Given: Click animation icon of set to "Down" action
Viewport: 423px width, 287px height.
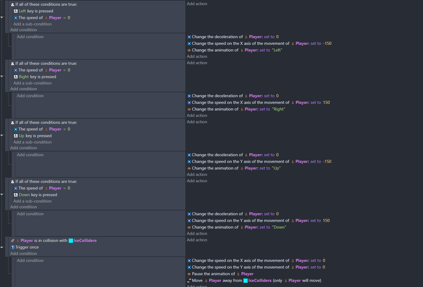Looking at the screenshot, I should pyautogui.click(x=189, y=227).
